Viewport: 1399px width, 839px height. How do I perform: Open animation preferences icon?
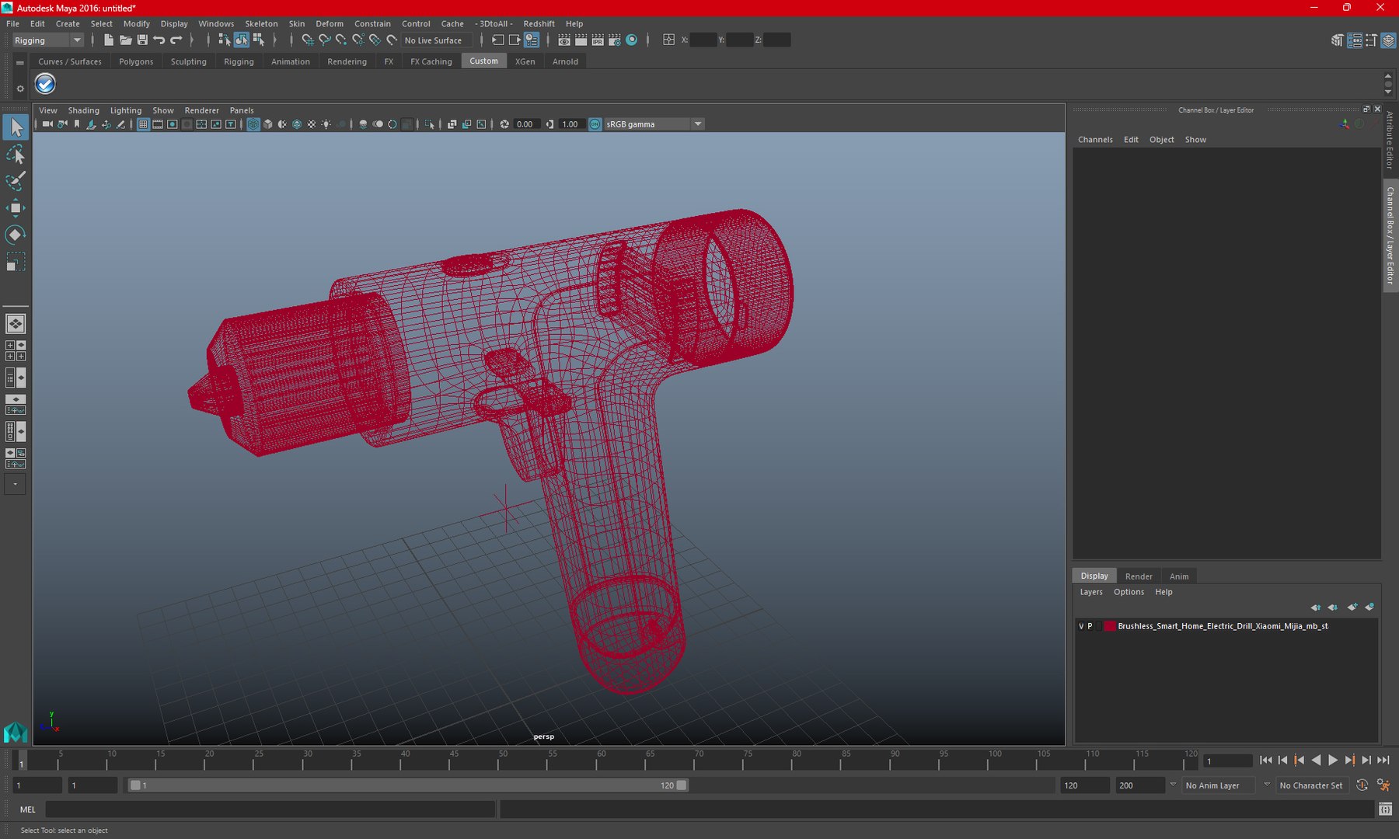coord(1383,785)
